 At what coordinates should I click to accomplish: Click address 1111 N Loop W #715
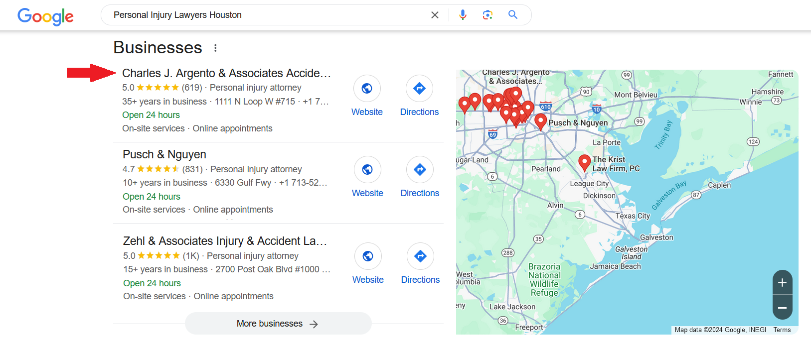tap(255, 102)
